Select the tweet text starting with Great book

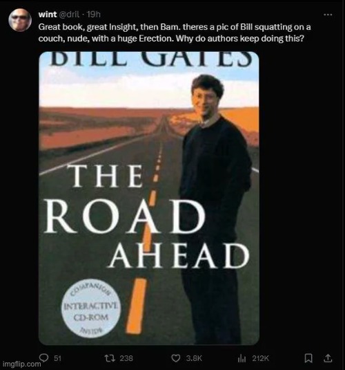175,33
